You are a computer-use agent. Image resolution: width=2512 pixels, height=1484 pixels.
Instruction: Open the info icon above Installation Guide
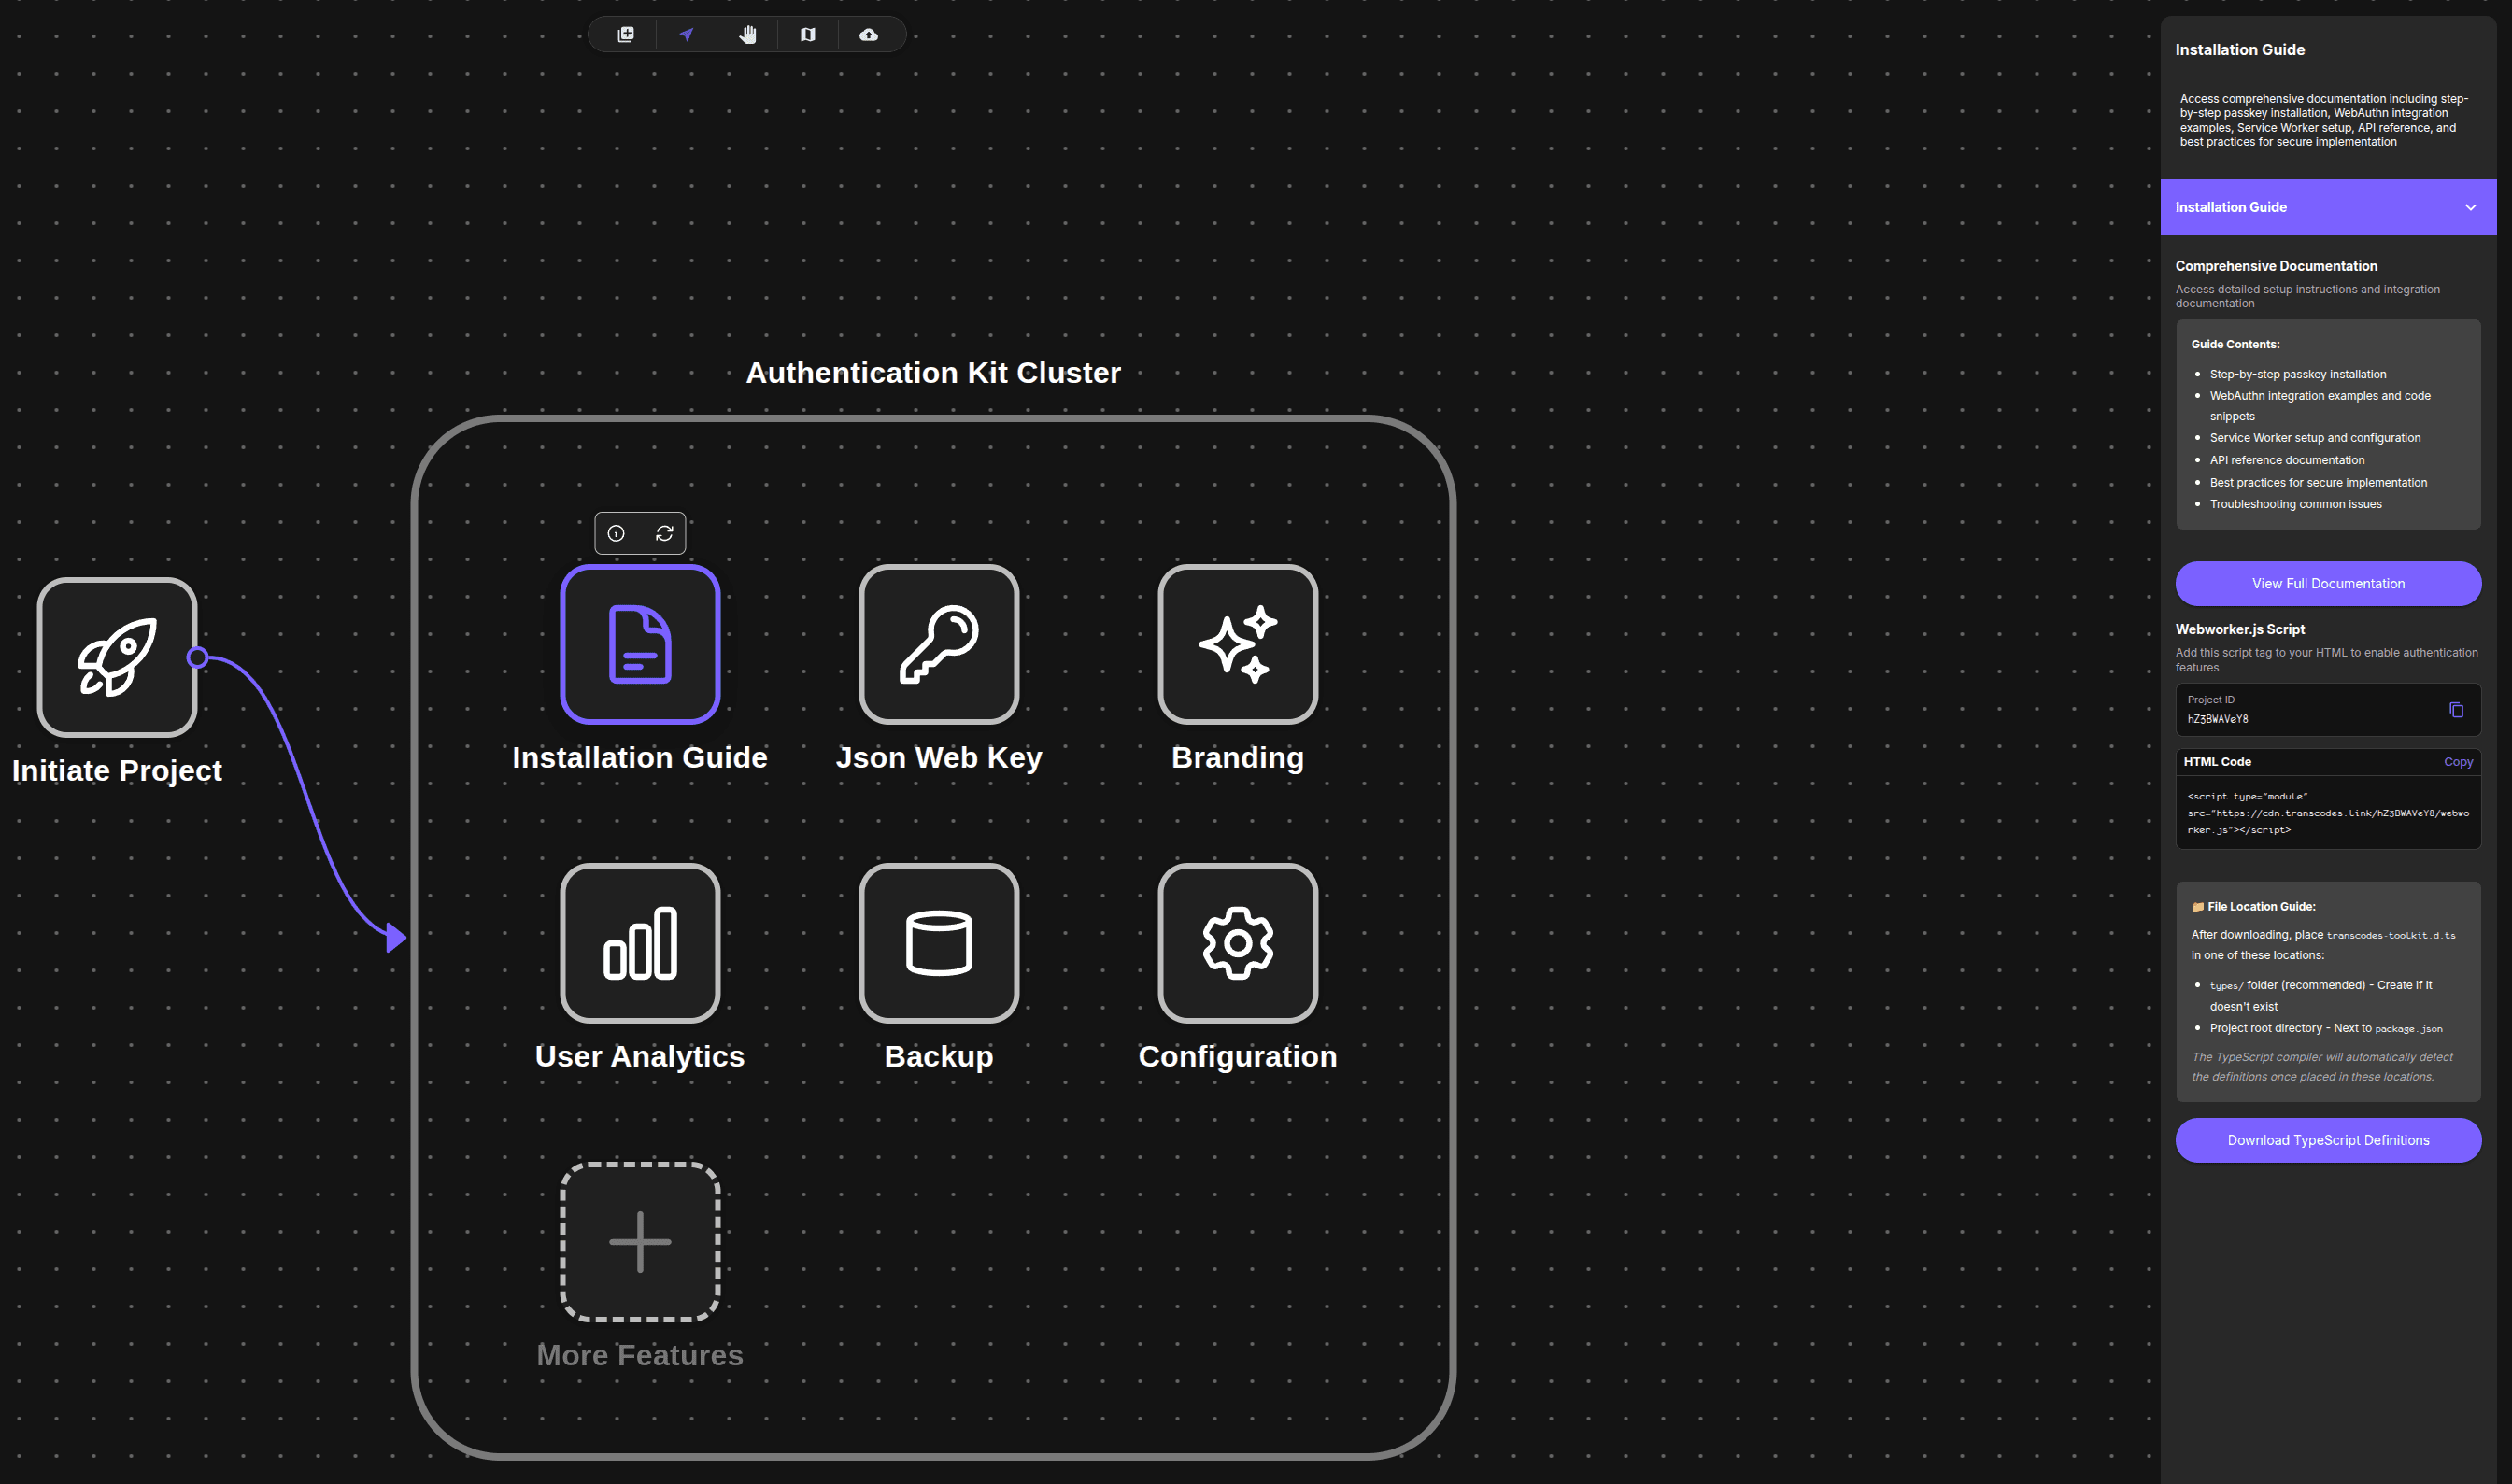(616, 533)
